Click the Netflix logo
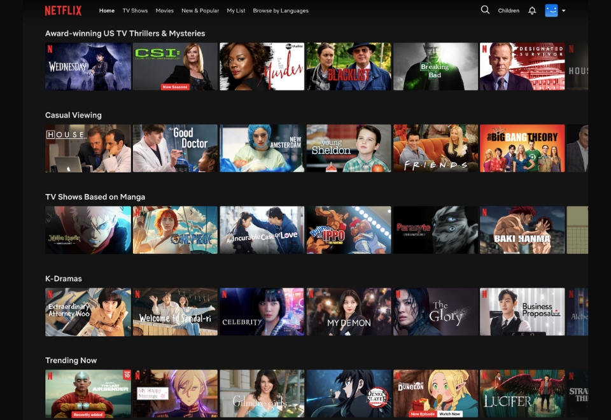Viewport: 611px width, 420px height. click(x=63, y=10)
